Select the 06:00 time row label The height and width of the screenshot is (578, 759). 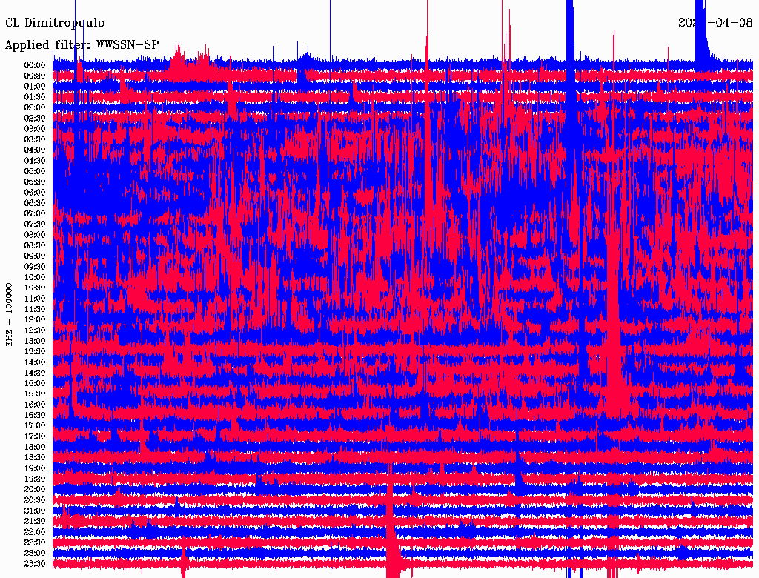tap(35, 192)
